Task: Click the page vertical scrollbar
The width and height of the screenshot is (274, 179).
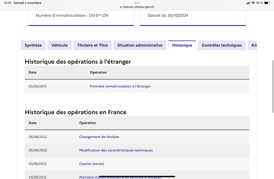Action: 273,87
